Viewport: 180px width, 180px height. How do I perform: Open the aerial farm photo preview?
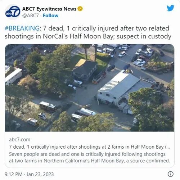click(x=90, y=88)
